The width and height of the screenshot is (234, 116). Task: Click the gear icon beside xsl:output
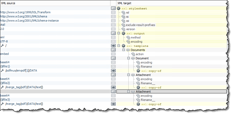point(123,33)
